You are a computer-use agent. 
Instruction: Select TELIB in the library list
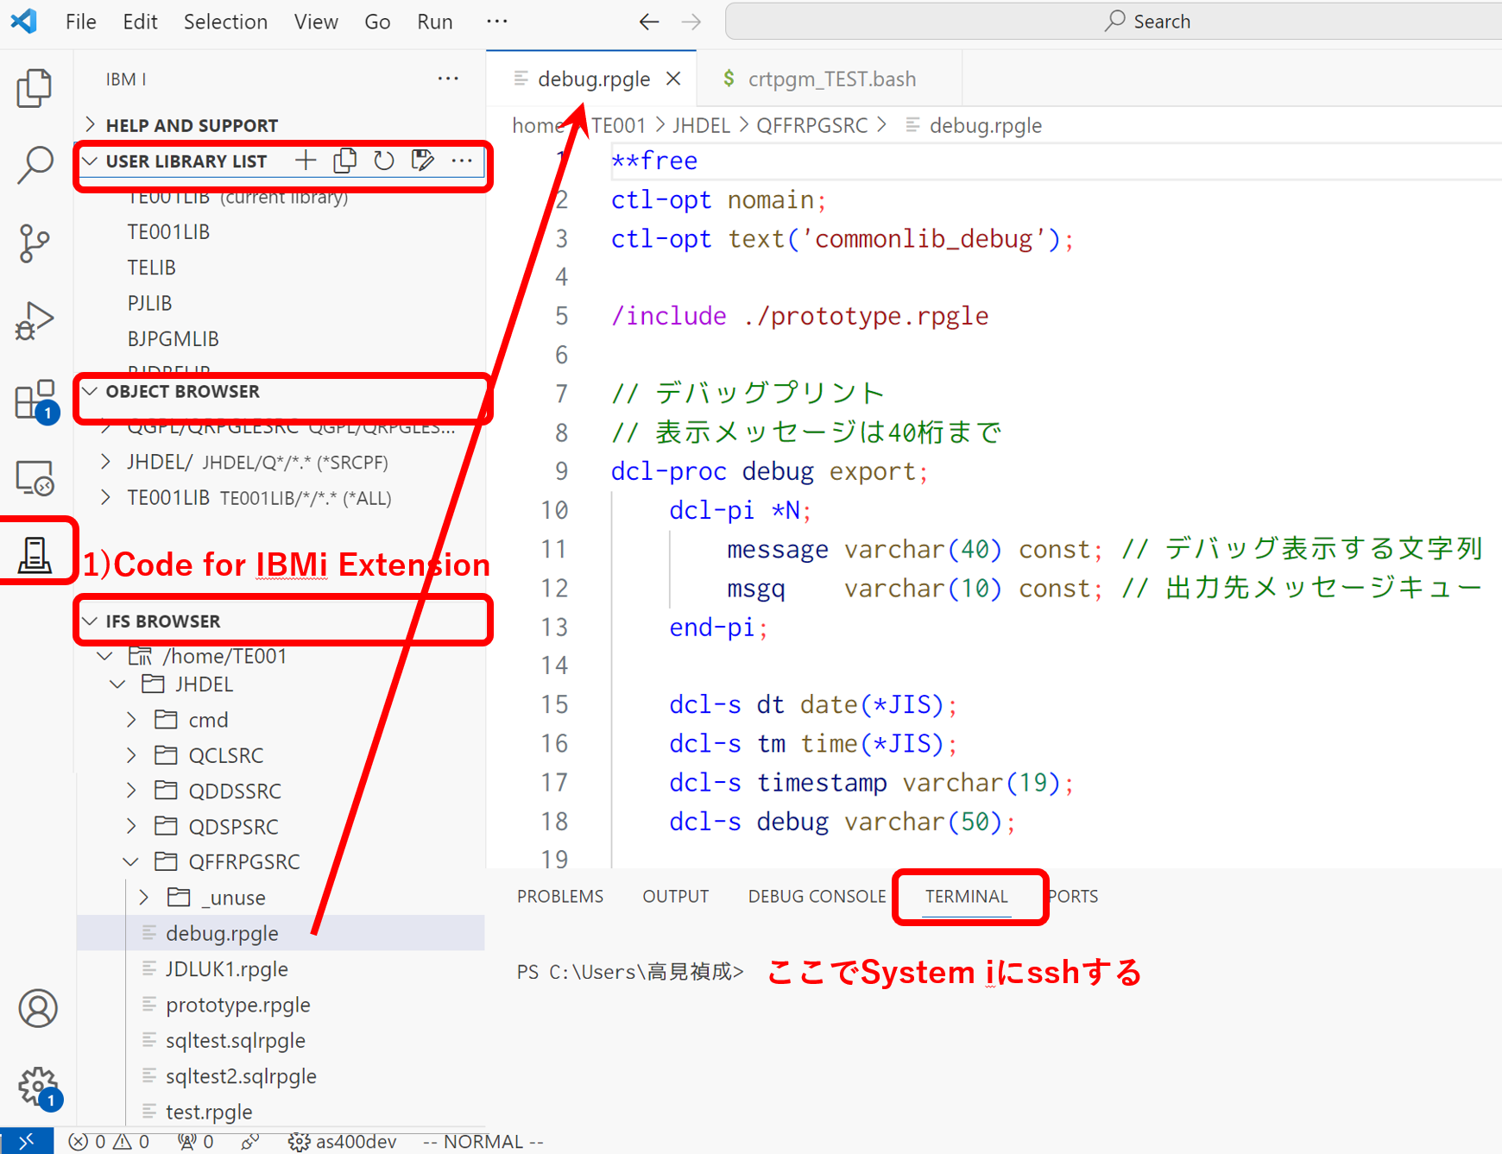pyautogui.click(x=152, y=267)
